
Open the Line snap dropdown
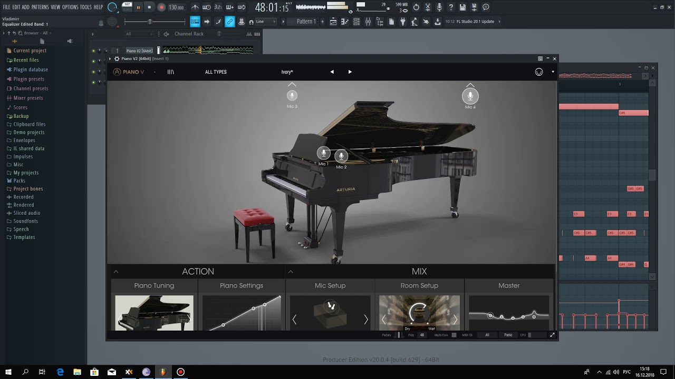267,22
